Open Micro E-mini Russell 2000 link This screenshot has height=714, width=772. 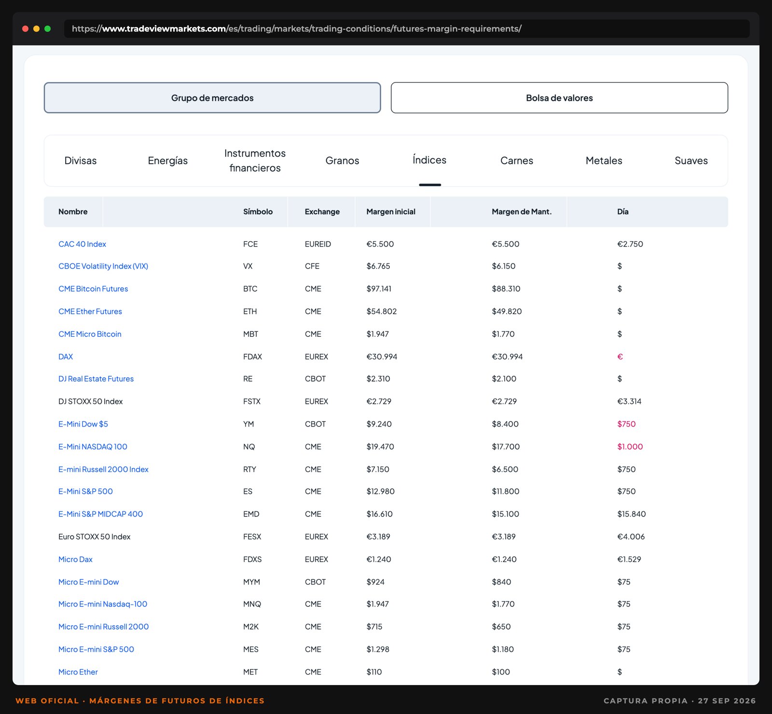click(104, 627)
